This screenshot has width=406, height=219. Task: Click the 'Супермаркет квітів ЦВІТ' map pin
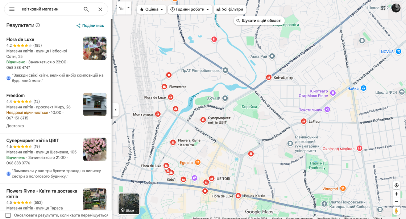point(203,120)
